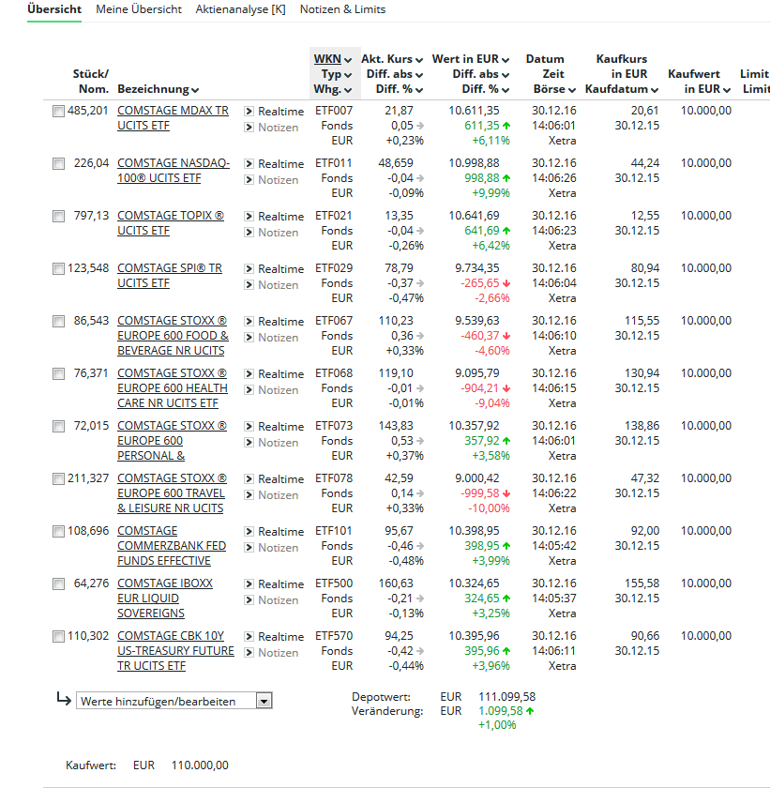Check the Health Care ETF row box
The image size is (770, 788).
click(59, 374)
